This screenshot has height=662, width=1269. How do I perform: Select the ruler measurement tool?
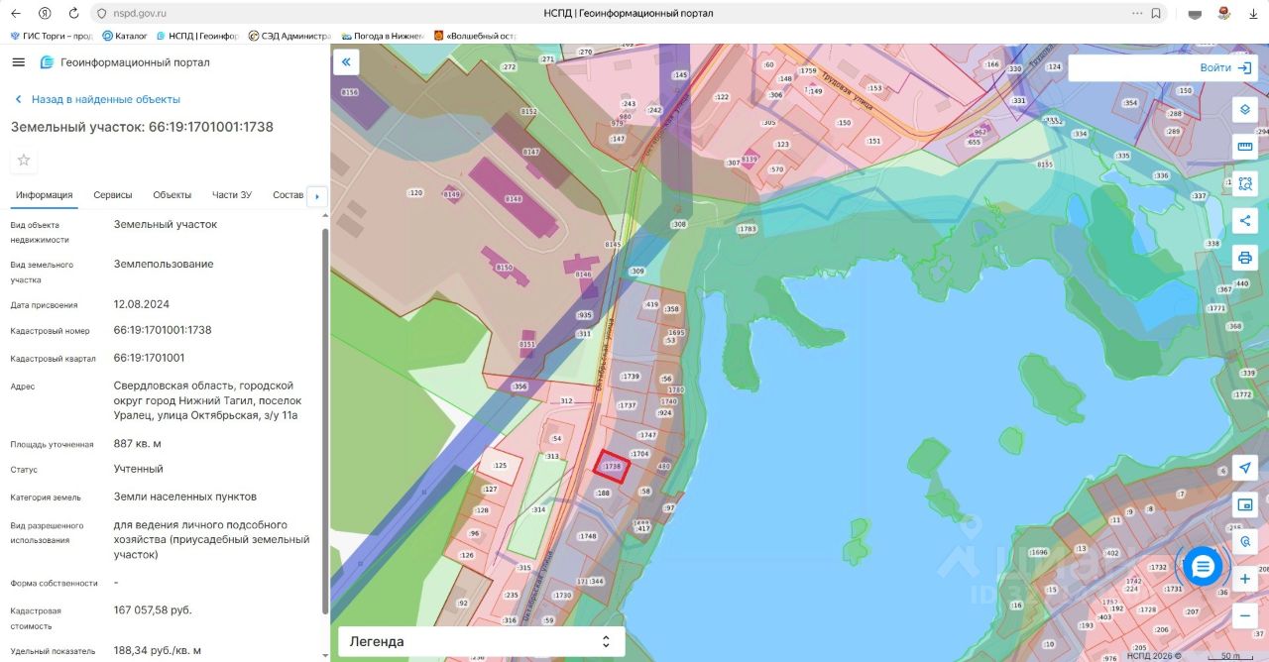(x=1245, y=147)
